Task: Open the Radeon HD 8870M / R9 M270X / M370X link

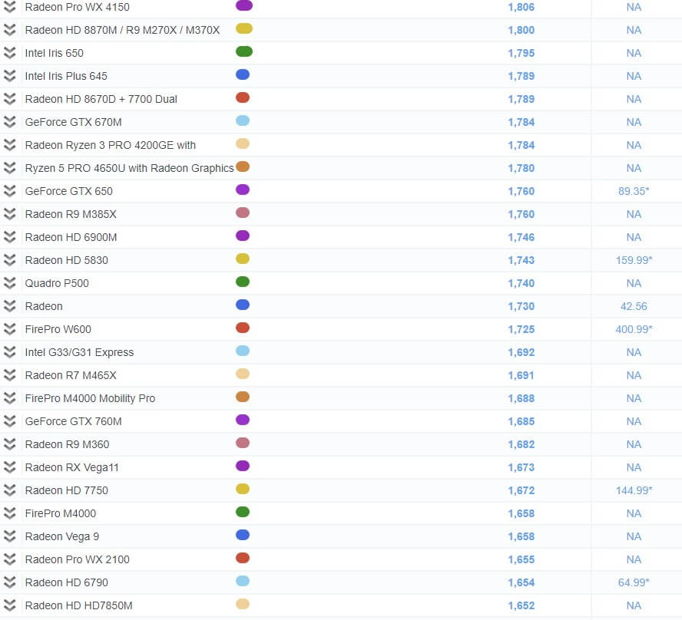Action: 122,30
